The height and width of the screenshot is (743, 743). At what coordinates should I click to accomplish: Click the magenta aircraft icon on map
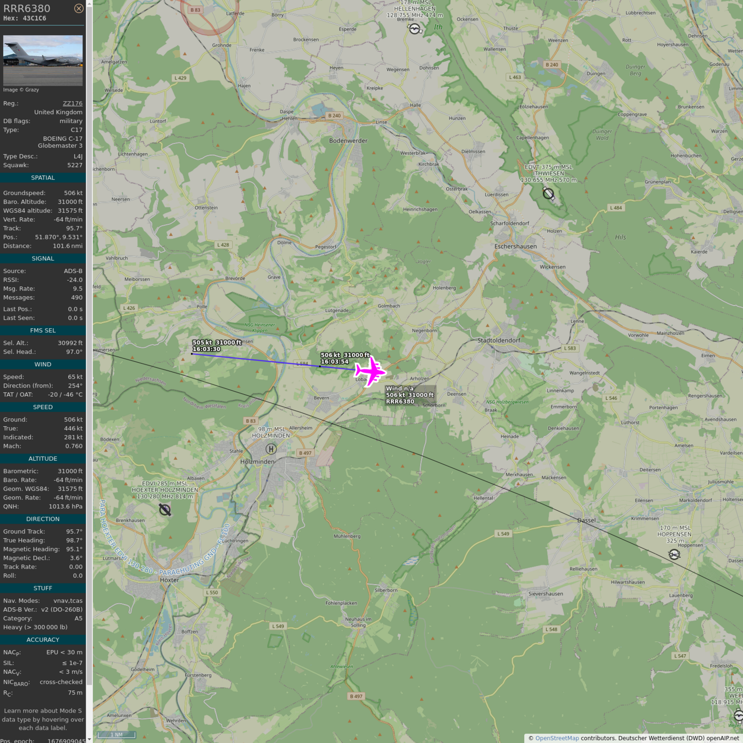370,371
